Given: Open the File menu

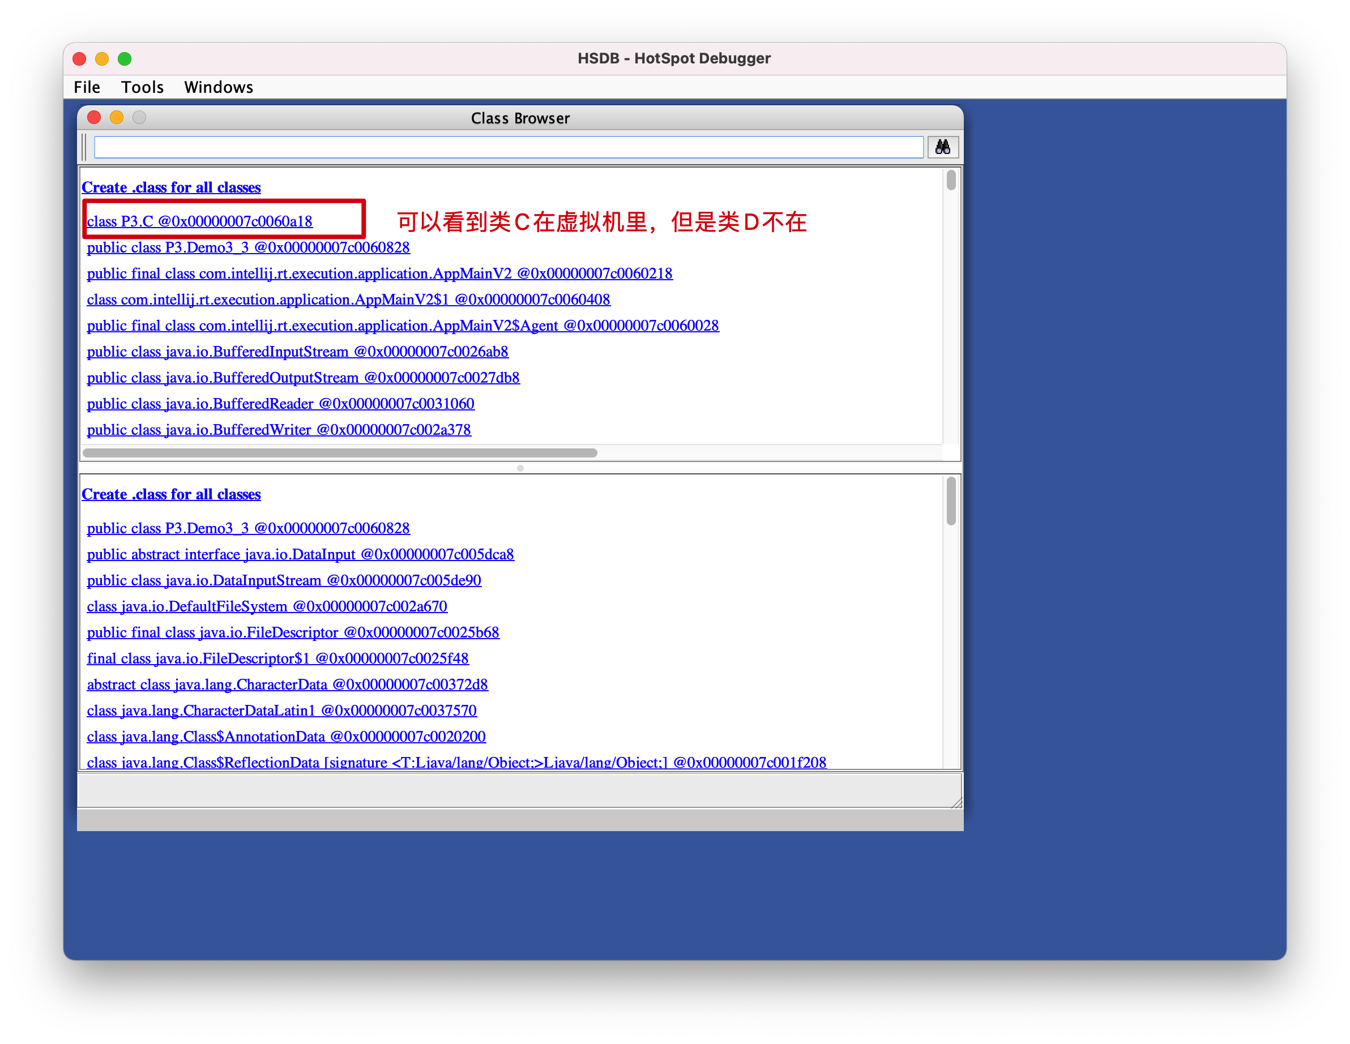Looking at the screenshot, I should click(87, 87).
